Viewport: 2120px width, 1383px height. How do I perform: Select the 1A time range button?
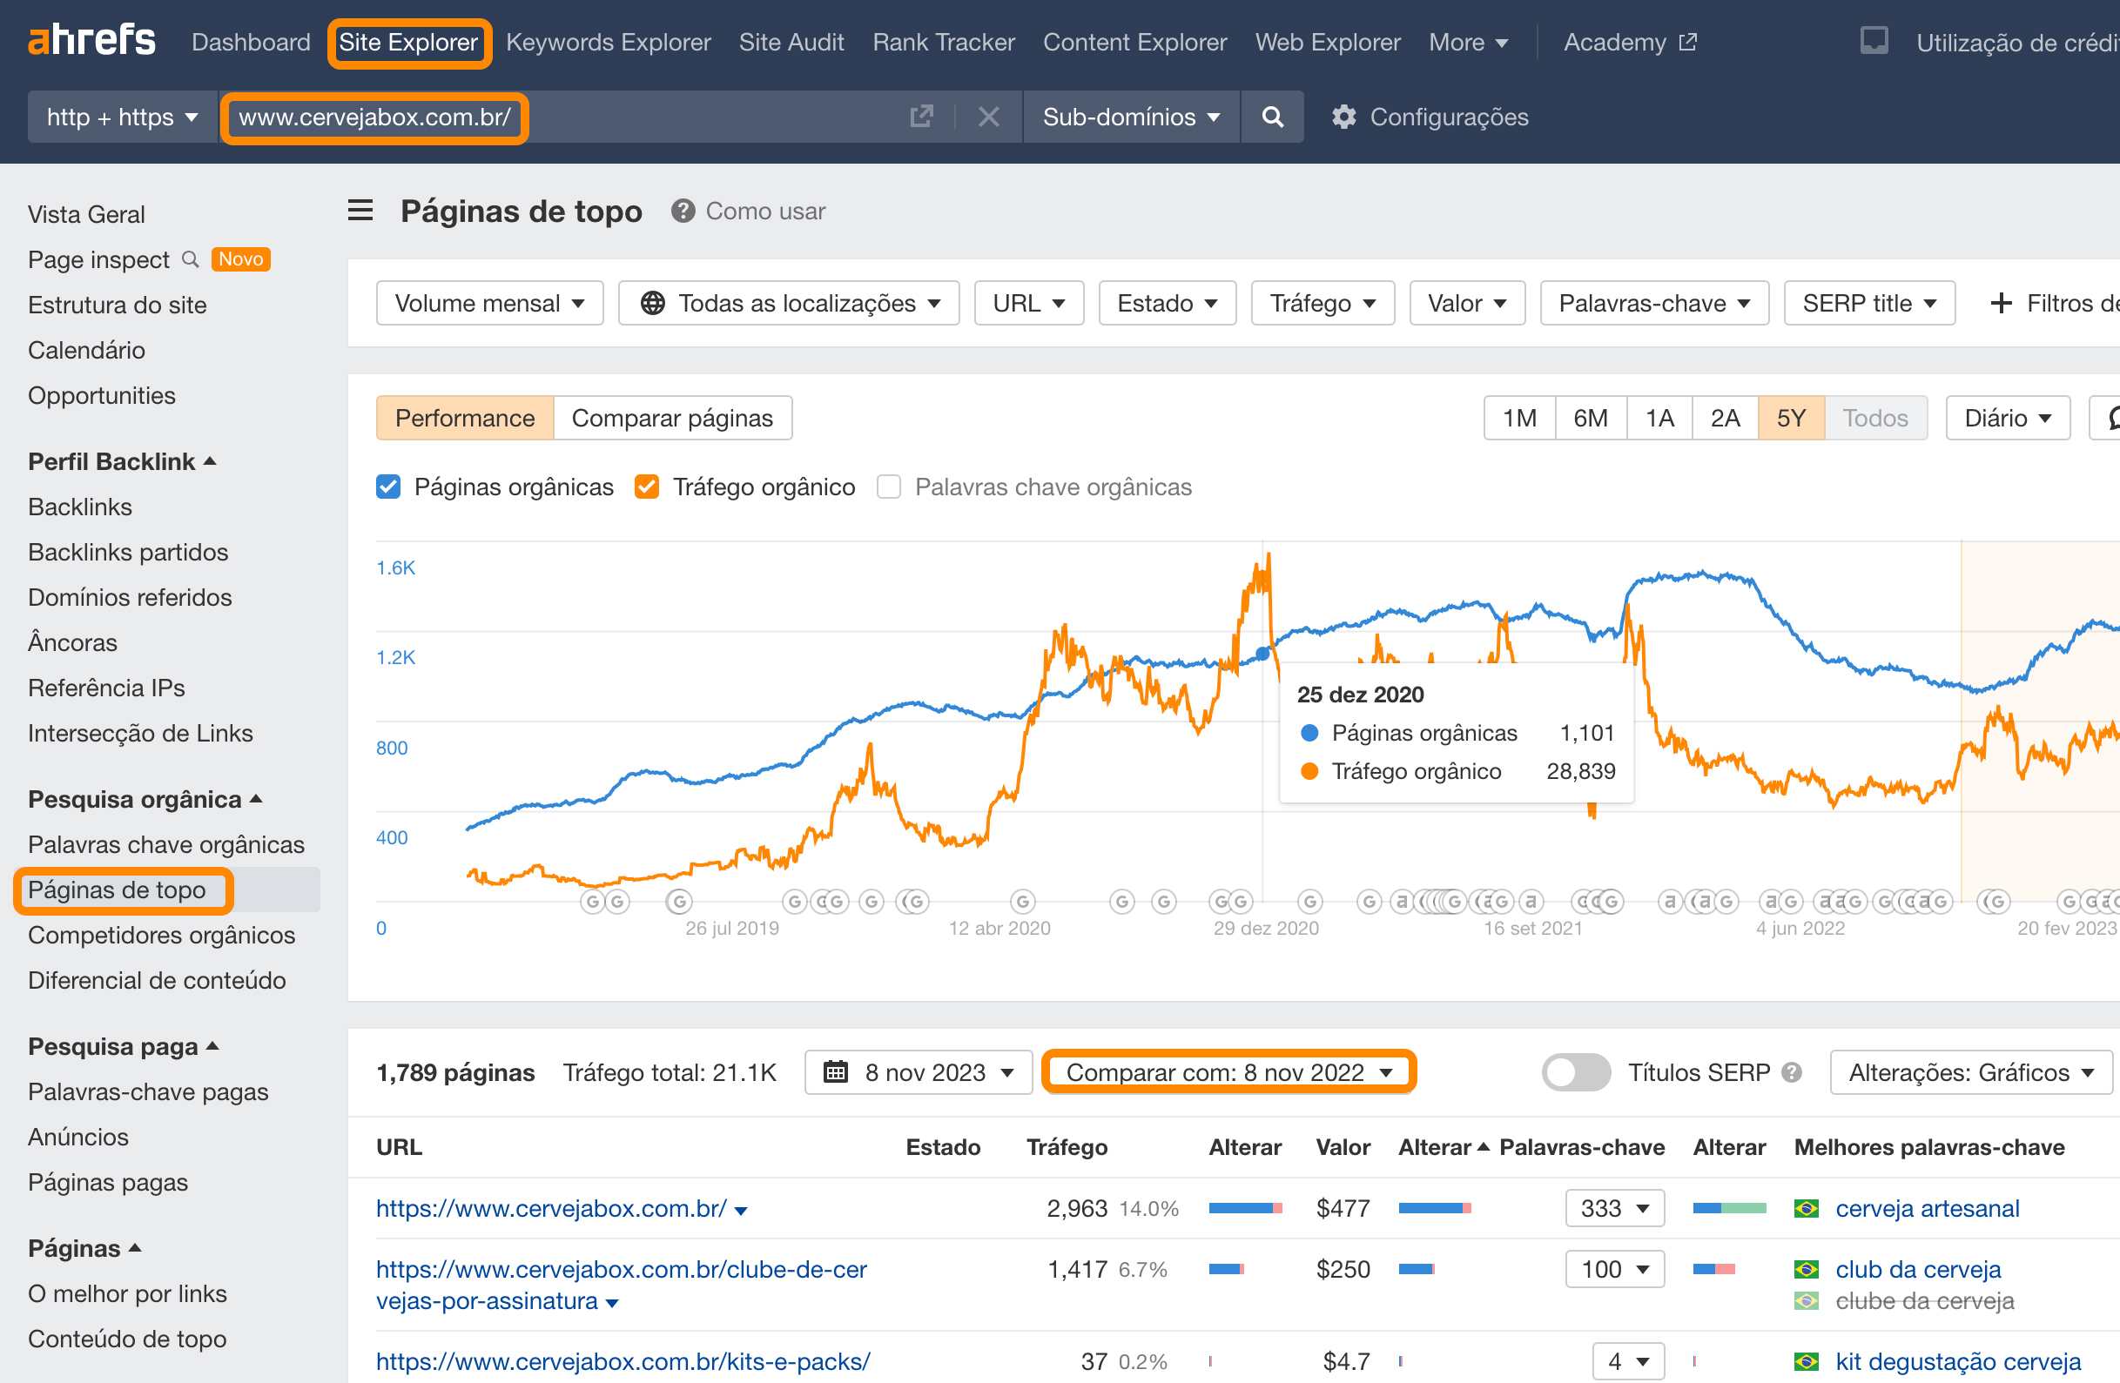click(1659, 419)
